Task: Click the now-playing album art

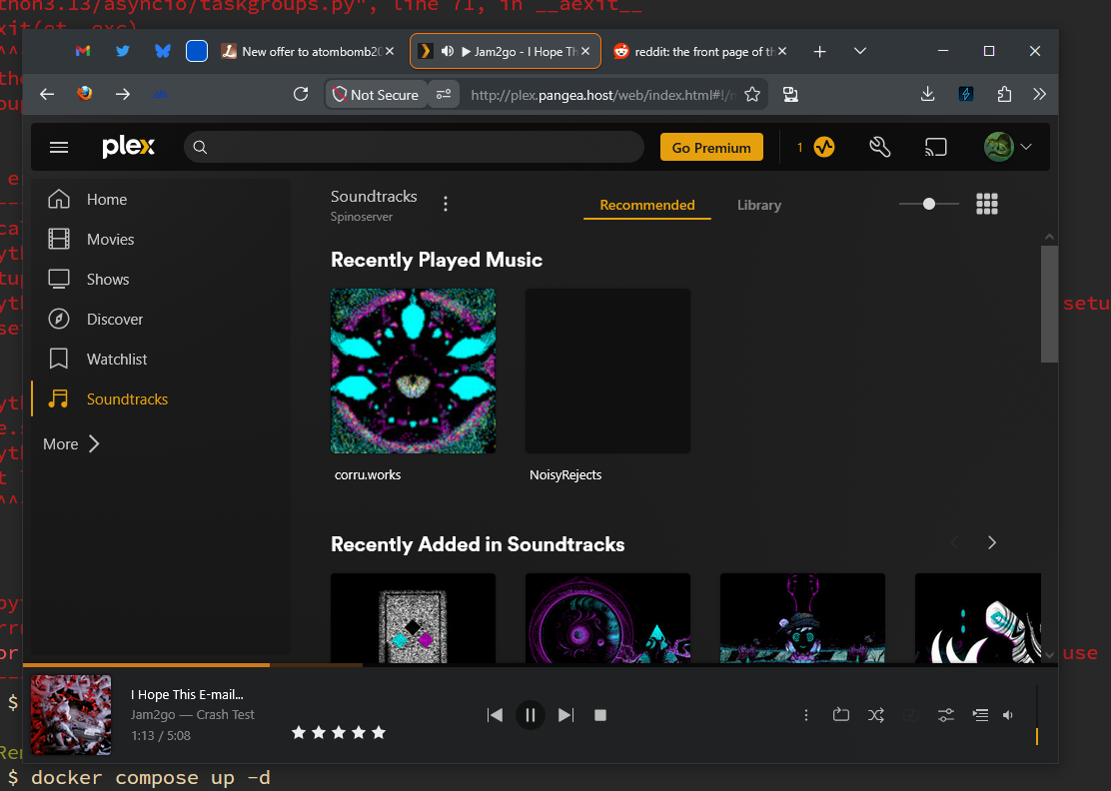Action: click(x=71, y=714)
